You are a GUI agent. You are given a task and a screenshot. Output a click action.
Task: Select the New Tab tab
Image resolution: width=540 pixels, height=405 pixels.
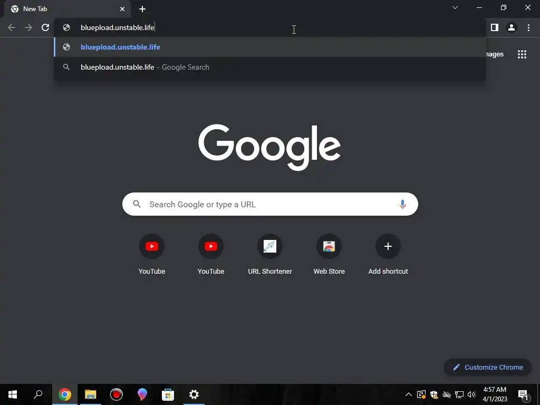pyautogui.click(x=67, y=9)
